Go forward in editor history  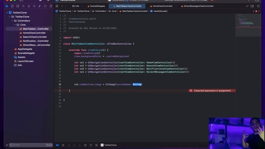point(65,6)
